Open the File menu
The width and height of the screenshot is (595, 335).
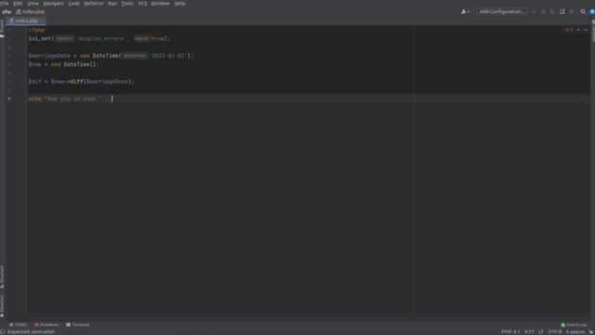4,4
